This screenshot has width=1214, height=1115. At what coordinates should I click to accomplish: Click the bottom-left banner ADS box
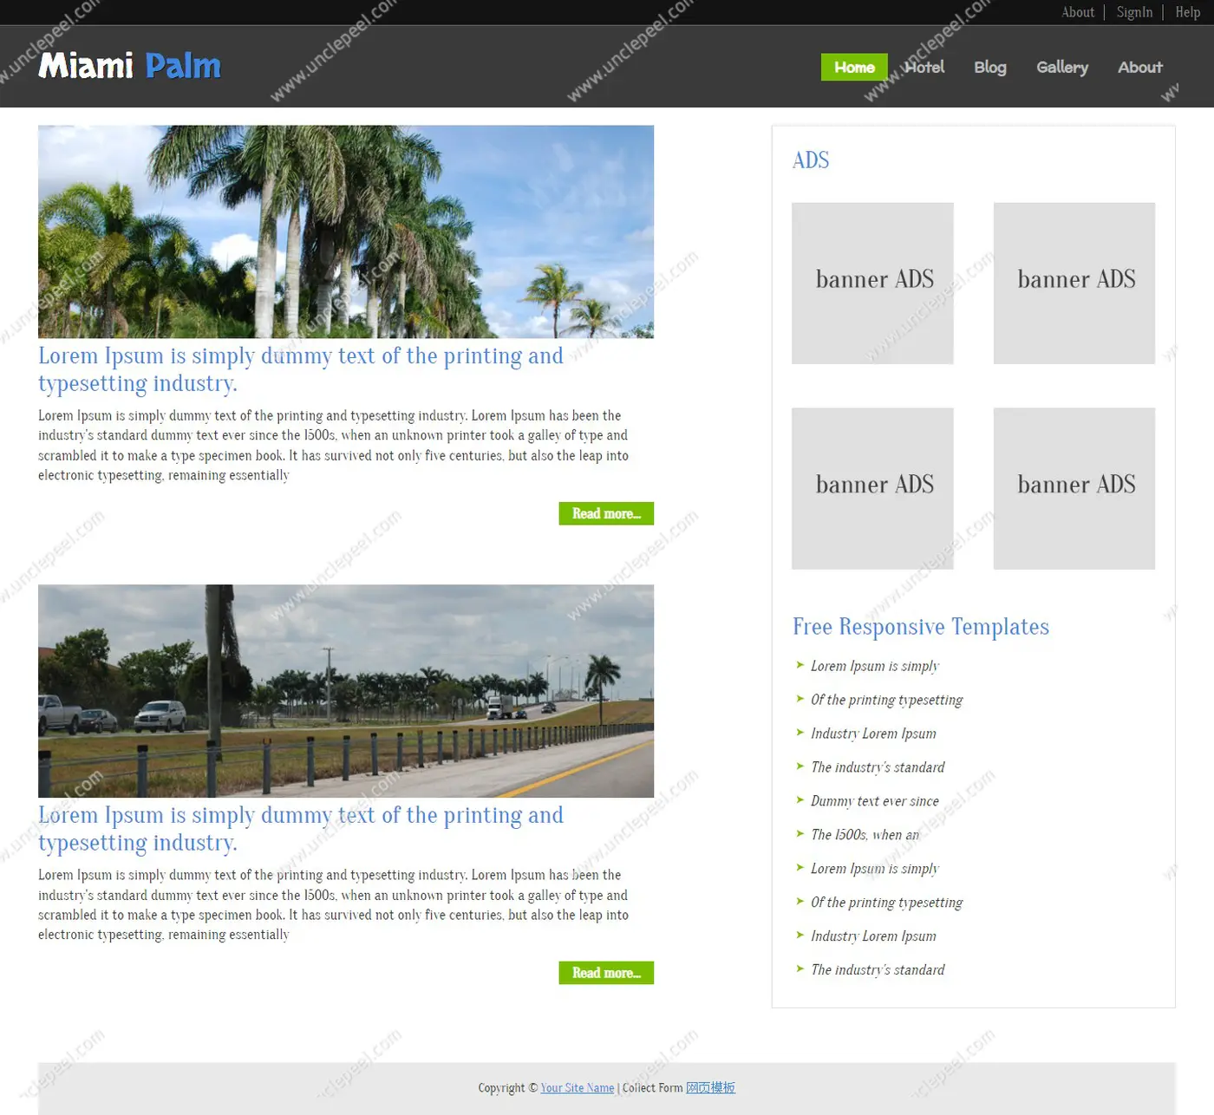(872, 489)
